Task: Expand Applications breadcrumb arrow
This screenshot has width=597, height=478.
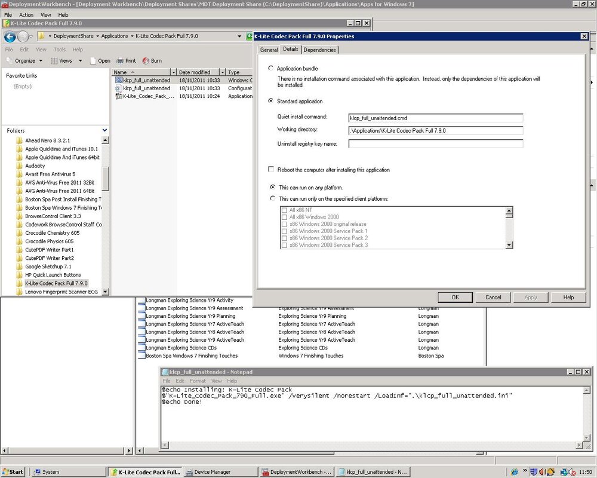Action: click(132, 36)
